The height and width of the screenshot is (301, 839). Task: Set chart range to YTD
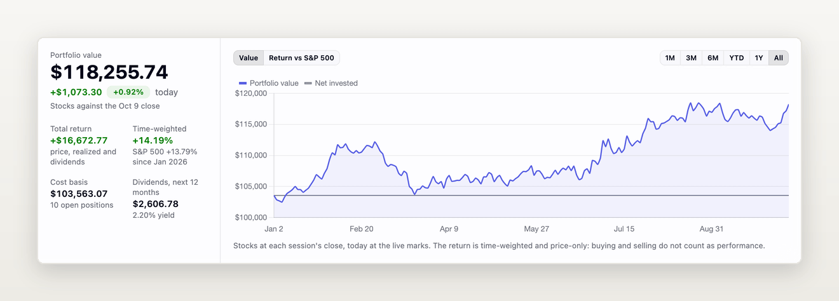click(736, 58)
